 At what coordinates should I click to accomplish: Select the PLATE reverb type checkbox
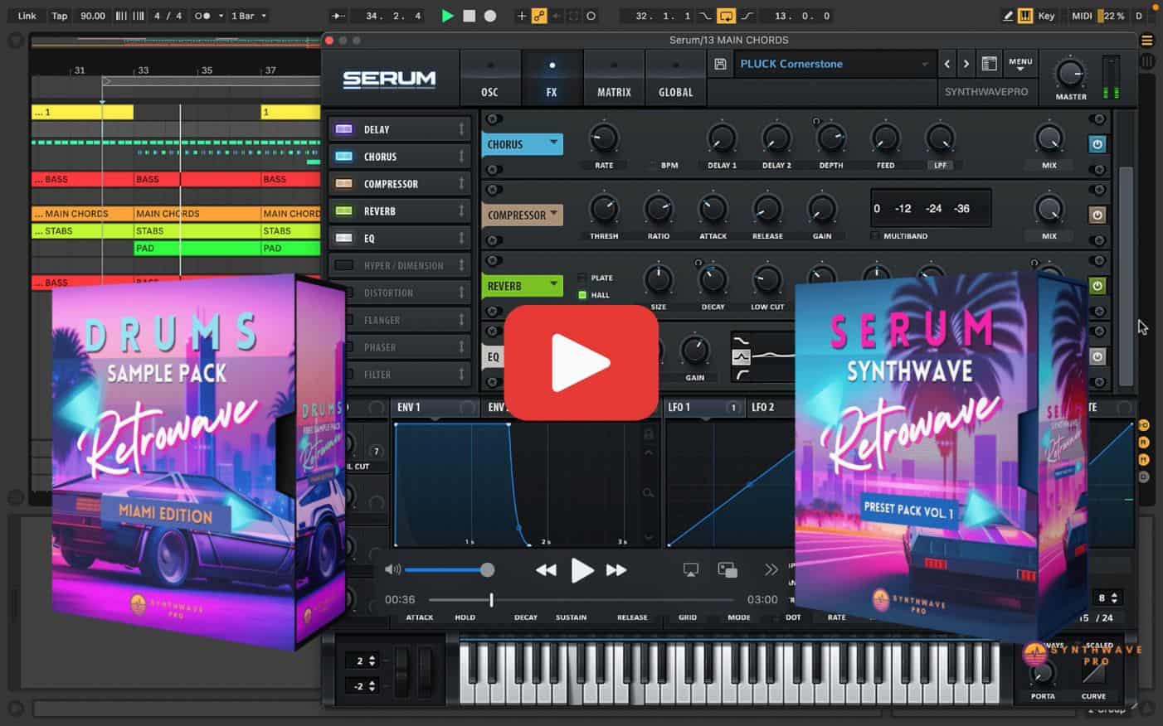click(581, 278)
